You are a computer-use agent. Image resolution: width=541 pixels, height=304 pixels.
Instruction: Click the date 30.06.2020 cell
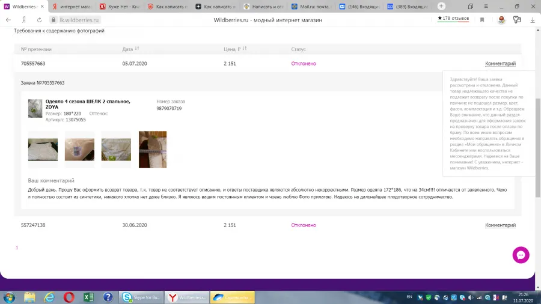tap(135, 225)
